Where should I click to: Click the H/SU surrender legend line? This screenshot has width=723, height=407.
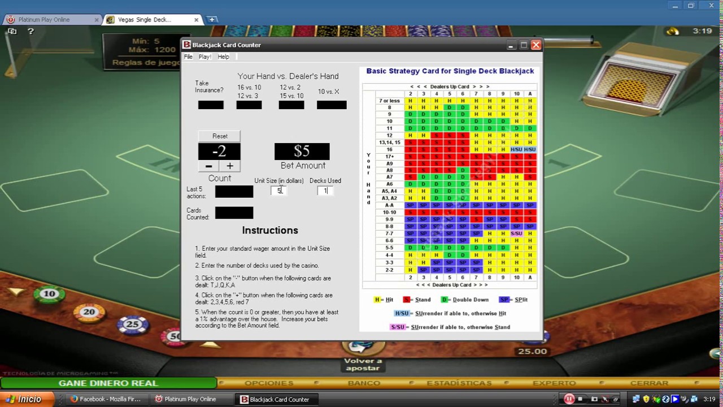point(450,313)
